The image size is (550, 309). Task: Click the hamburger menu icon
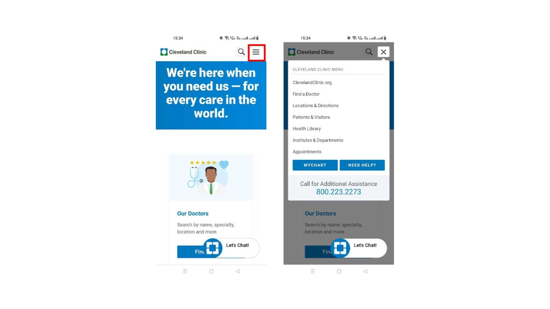tap(256, 52)
